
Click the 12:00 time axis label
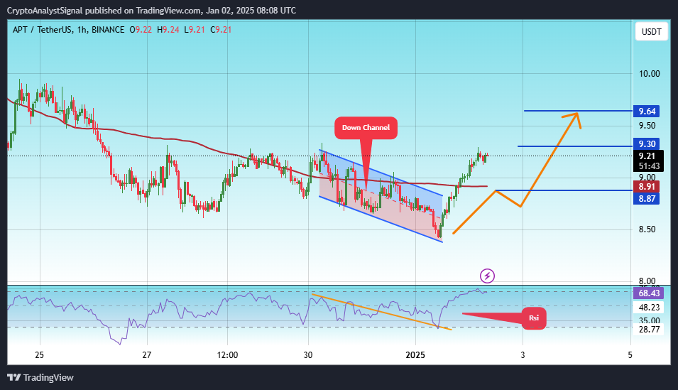click(227, 355)
